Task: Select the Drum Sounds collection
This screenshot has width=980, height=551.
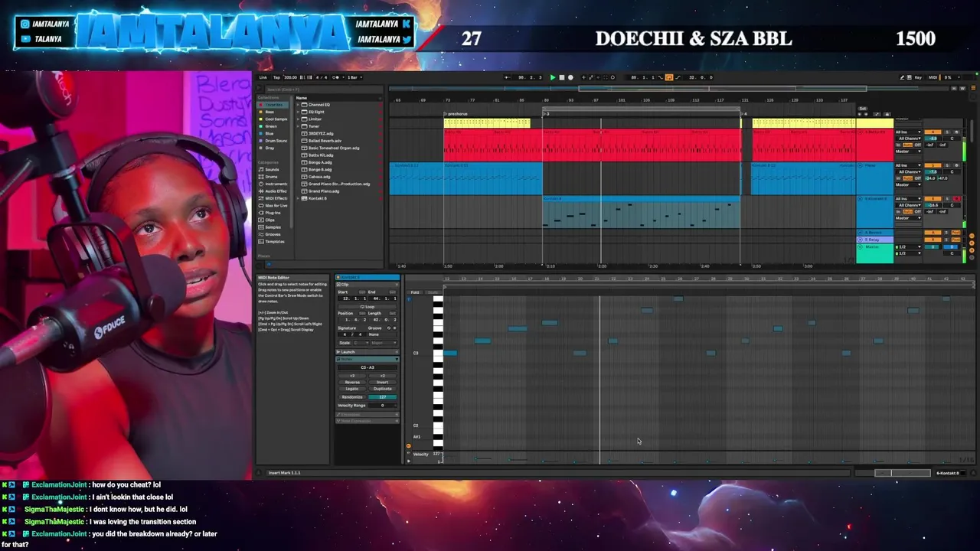Action: pyautogui.click(x=273, y=141)
